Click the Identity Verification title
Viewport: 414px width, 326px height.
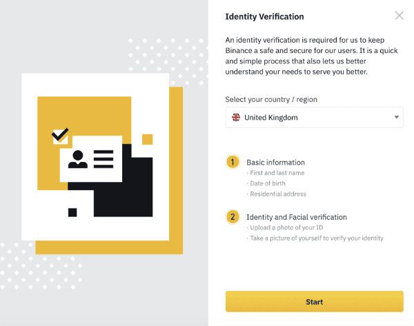point(264,17)
